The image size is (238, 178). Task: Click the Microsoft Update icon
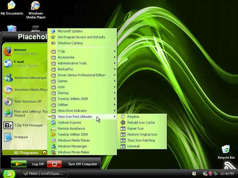click(x=53, y=31)
